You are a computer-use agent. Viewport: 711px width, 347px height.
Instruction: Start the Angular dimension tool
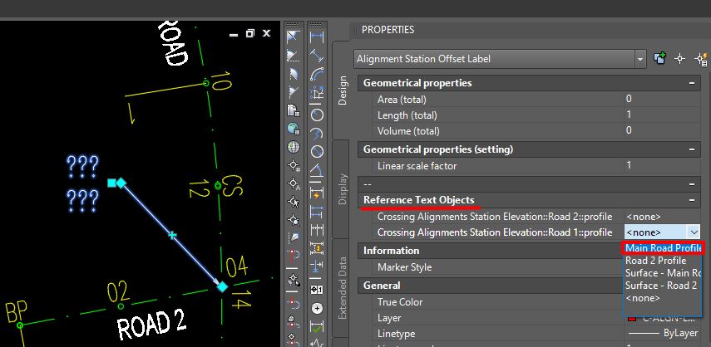coord(317,170)
